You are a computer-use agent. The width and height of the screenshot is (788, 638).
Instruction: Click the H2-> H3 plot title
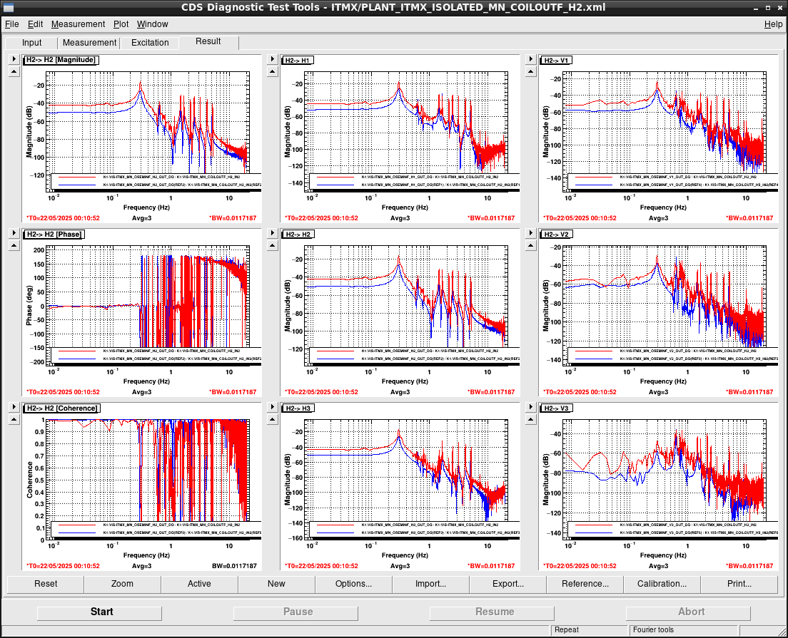coord(298,408)
